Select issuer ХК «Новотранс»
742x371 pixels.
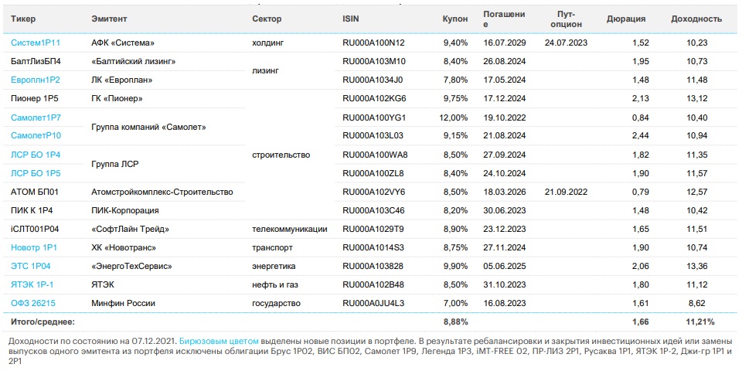pyautogui.click(x=124, y=247)
